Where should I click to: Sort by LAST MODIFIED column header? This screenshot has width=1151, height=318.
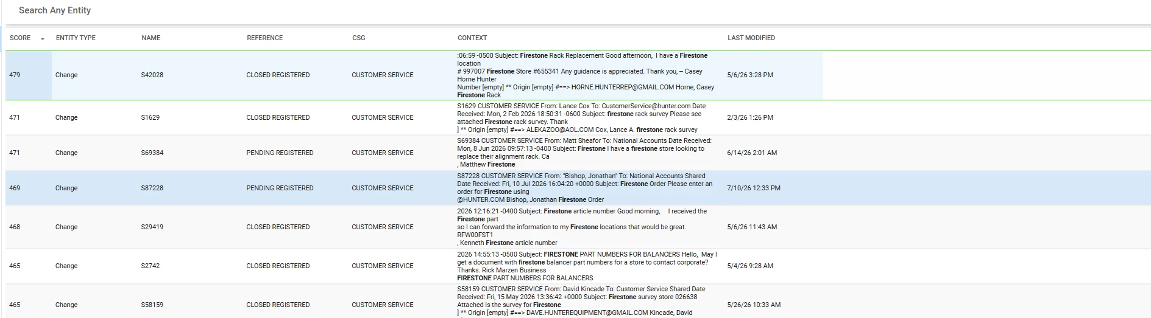(751, 38)
